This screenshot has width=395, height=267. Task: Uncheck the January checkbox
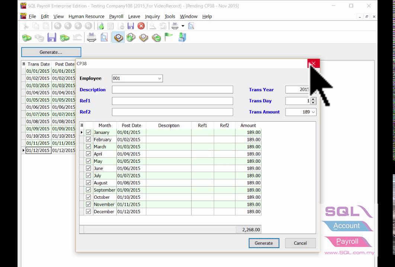[x=89, y=132]
